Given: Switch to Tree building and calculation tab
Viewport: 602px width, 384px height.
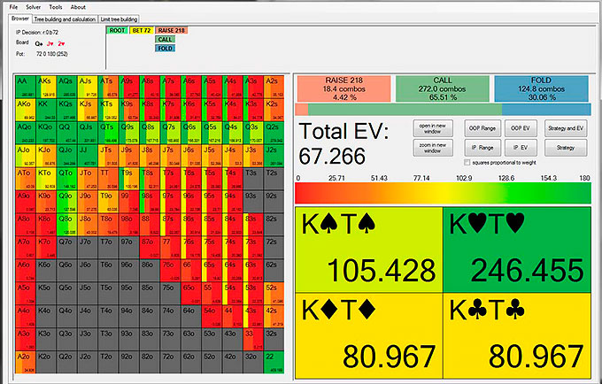Looking at the screenshot, I should [x=65, y=18].
